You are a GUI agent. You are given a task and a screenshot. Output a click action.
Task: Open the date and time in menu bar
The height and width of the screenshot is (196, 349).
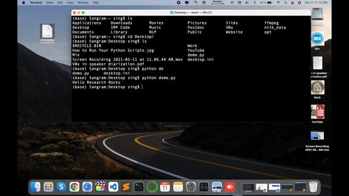pos(316,3)
